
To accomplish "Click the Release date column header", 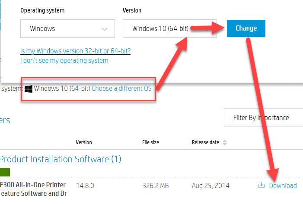I will coord(205,142).
